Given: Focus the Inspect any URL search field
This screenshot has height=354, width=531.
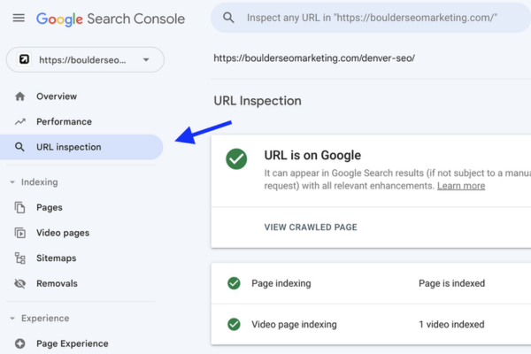Looking at the screenshot, I should tap(371, 18).
